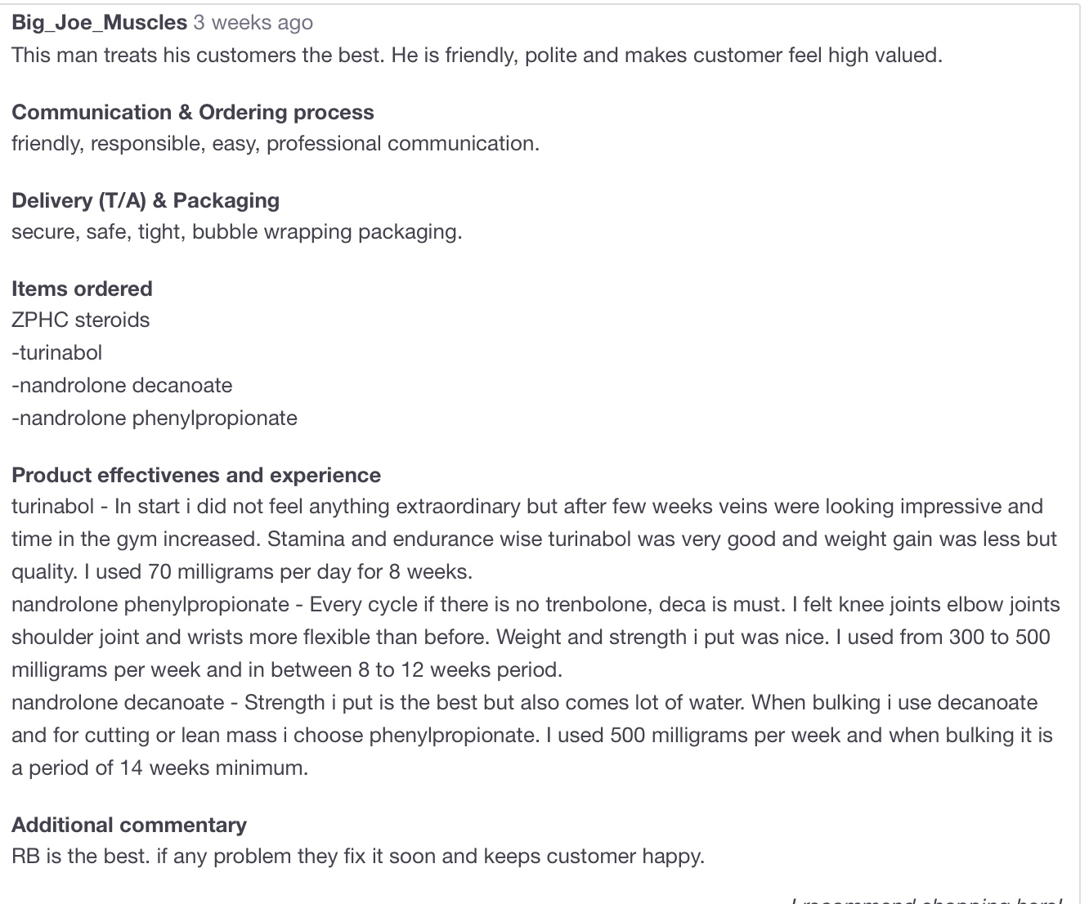Click the 'secure, safe, tight' packaging text
This screenshot has height=904, width=1089.
pyautogui.click(x=236, y=231)
